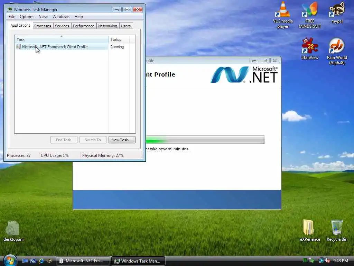Click the Switch To button
This screenshot has height=266, width=354.
point(93,140)
